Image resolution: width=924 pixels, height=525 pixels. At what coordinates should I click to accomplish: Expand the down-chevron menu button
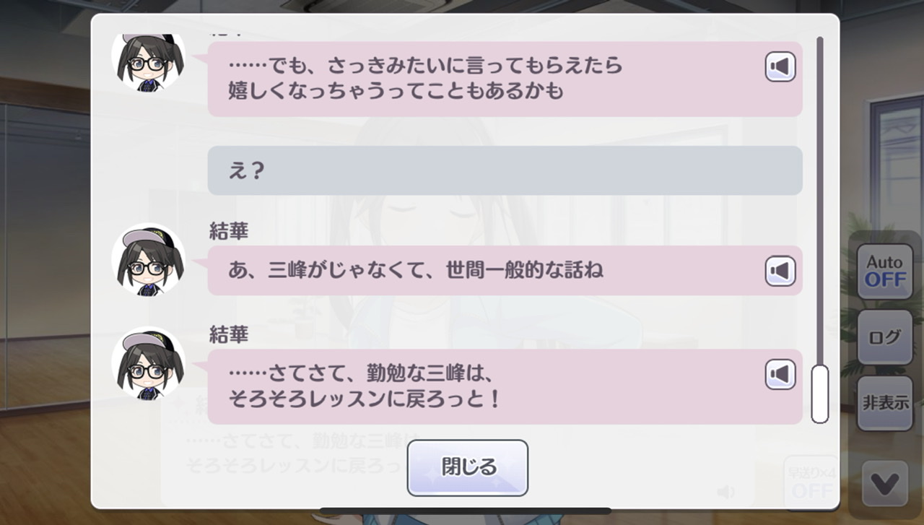point(885,482)
